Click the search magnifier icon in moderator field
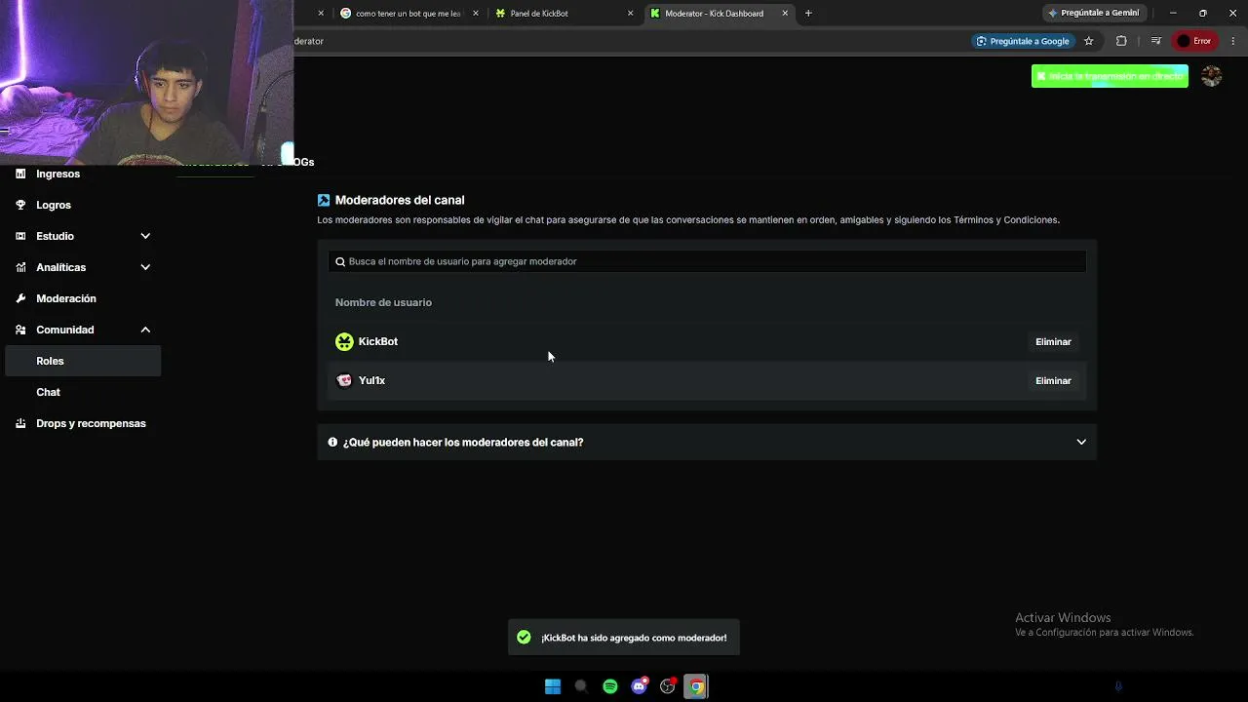Viewport: 1248px width, 702px height. click(340, 261)
